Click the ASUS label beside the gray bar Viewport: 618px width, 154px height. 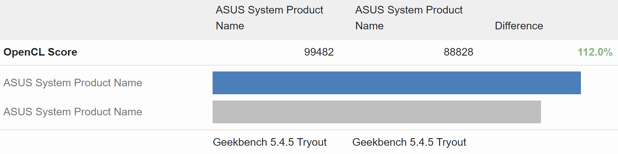[x=73, y=112]
